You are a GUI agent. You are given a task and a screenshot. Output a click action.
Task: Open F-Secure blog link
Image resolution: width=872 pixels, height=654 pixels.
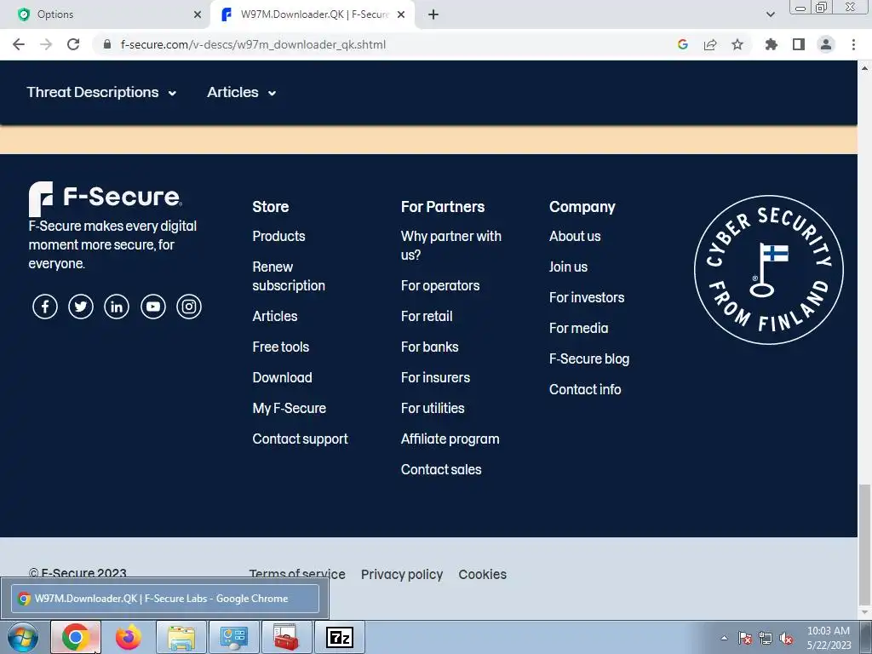(x=589, y=359)
